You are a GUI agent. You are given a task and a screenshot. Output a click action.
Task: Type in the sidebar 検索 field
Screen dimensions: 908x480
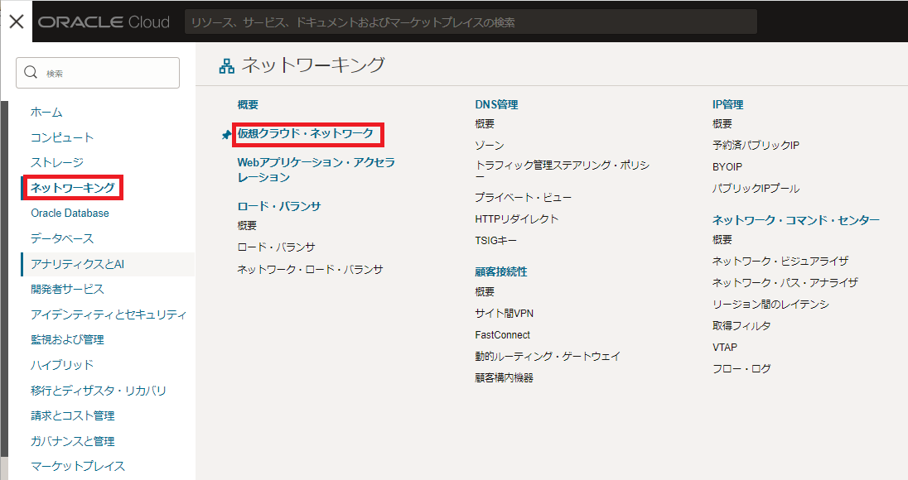coord(108,73)
